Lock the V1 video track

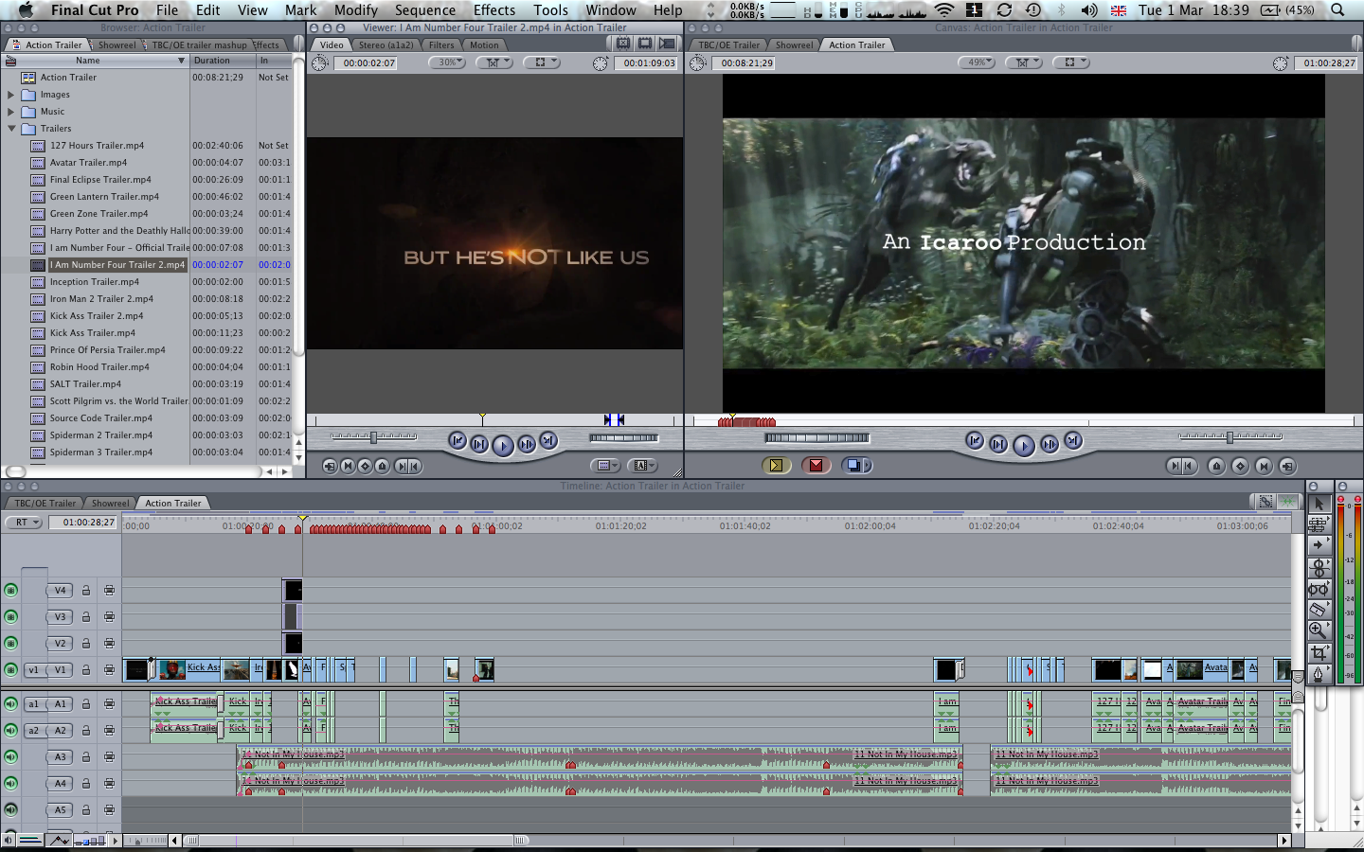[x=85, y=670]
